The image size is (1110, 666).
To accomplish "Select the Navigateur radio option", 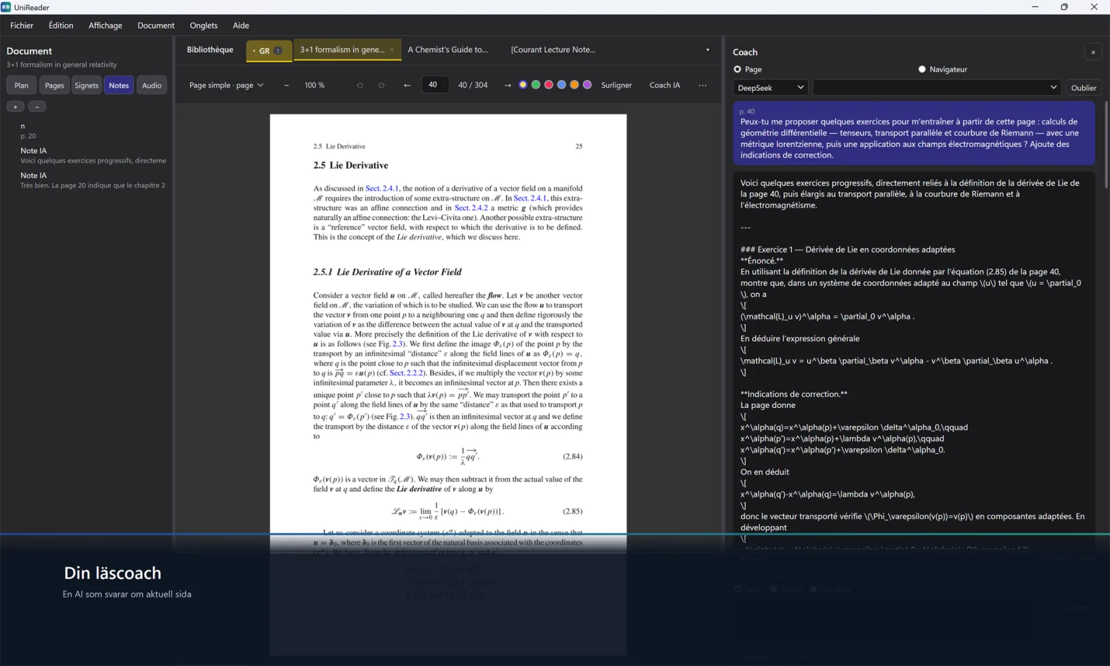I will 922,69.
